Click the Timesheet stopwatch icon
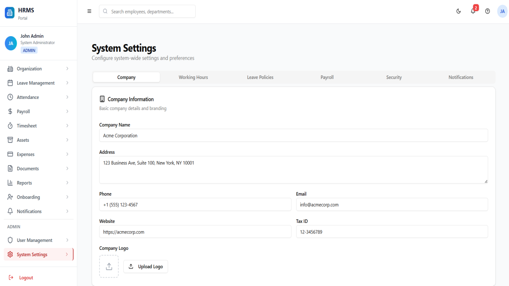Image resolution: width=509 pixels, height=286 pixels. point(10,126)
